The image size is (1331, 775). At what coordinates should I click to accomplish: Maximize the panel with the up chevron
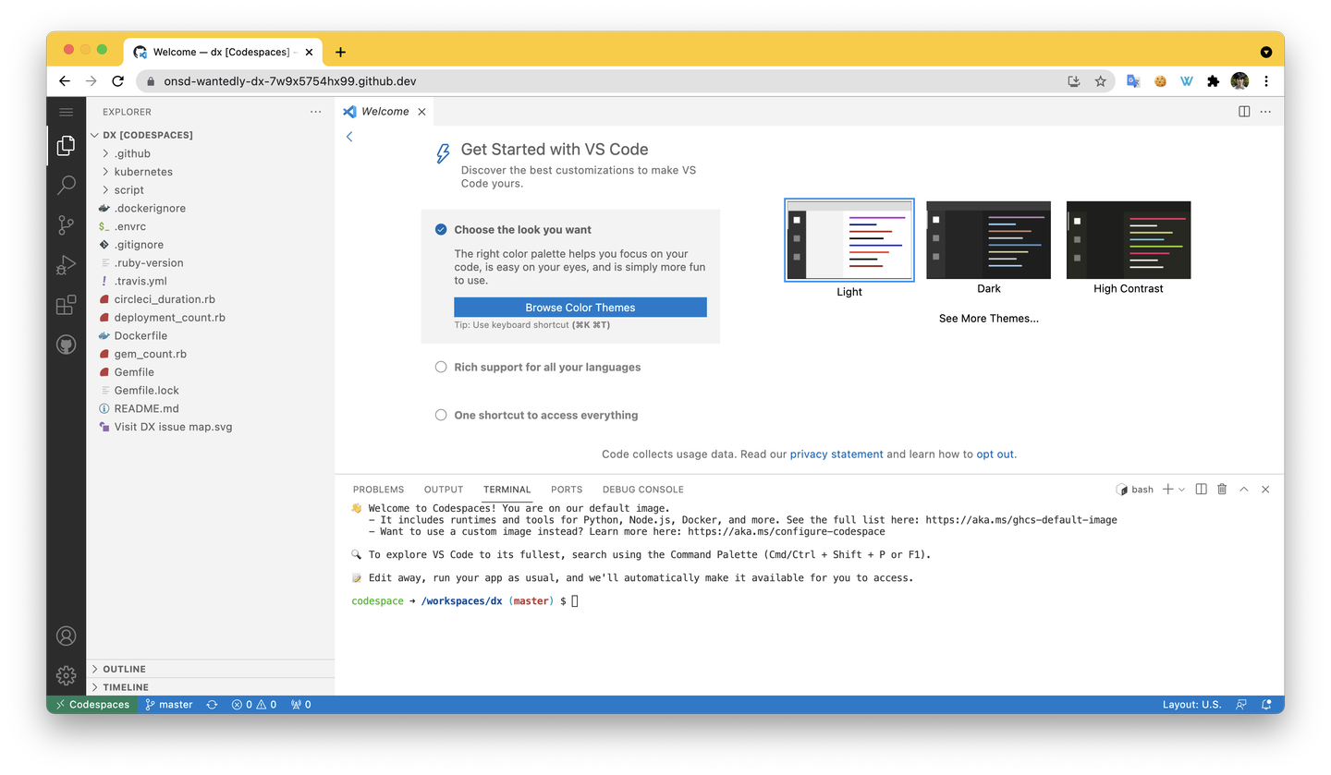[x=1244, y=489]
